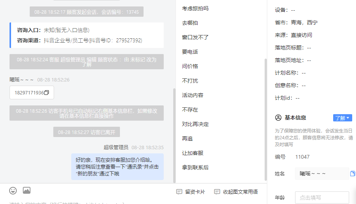Click the 会话编号 13745 system notice
Screen dimensions: 356x204
tap(86, 12)
